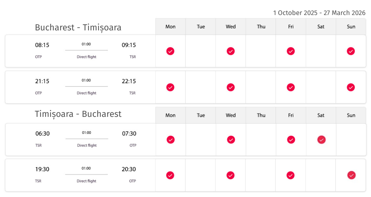Click Monday checkmark for 08:15 OTP flight

click(x=170, y=51)
